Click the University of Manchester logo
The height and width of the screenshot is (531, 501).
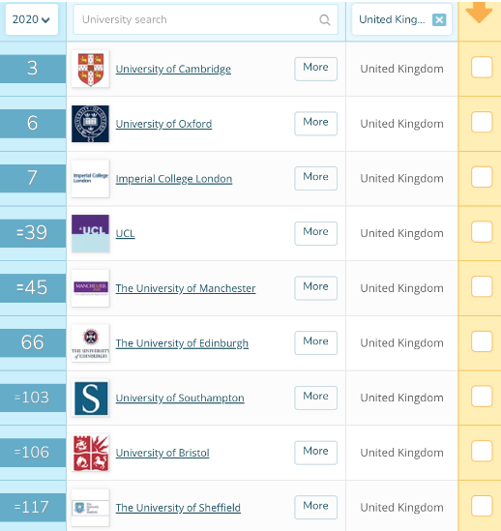point(91,288)
